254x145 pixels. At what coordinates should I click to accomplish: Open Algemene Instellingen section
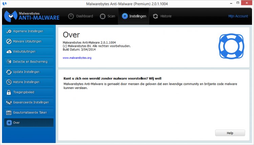[x=29, y=31]
